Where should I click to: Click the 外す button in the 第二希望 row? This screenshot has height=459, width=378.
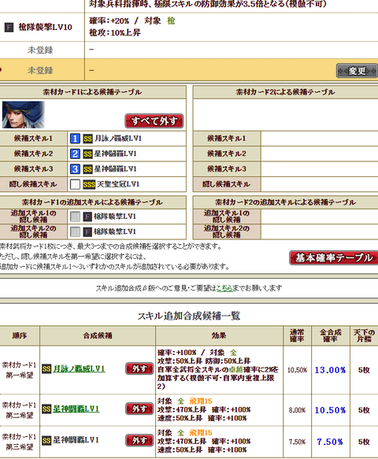[x=139, y=409]
